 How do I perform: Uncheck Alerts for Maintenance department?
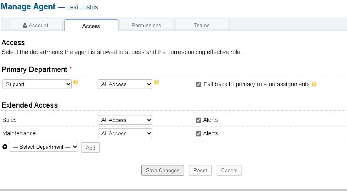198,133
